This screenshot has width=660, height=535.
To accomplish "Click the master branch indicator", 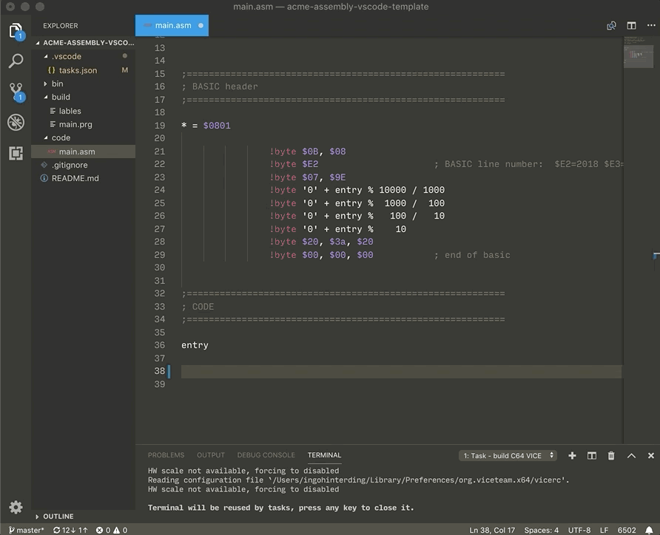I will coord(26,531).
